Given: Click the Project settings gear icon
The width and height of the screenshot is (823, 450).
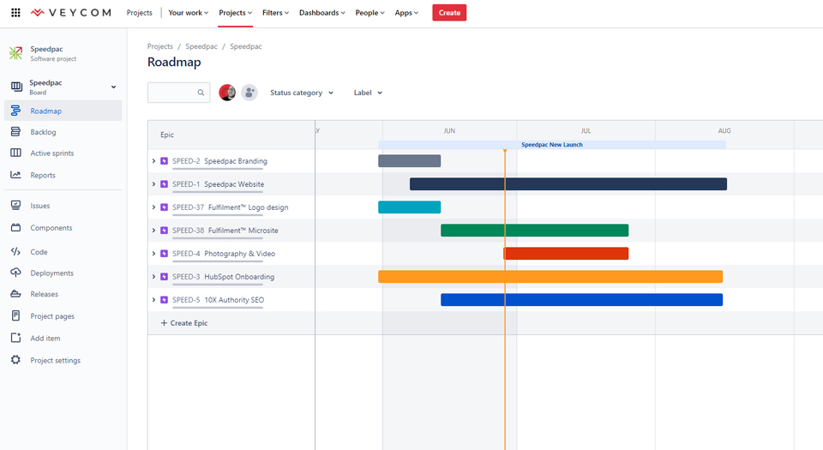Looking at the screenshot, I should point(15,360).
